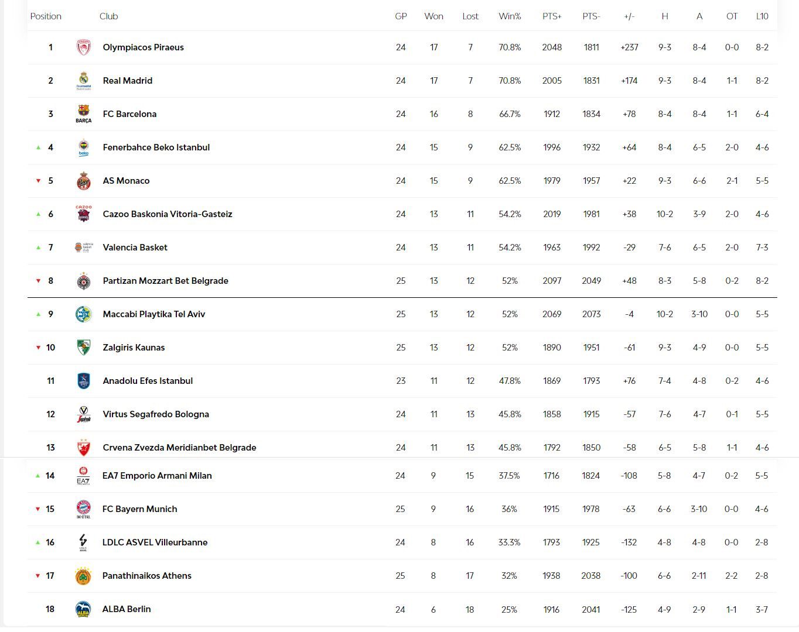Click the Maccabi Tel Aviv logo
The image size is (799, 632).
(83, 314)
